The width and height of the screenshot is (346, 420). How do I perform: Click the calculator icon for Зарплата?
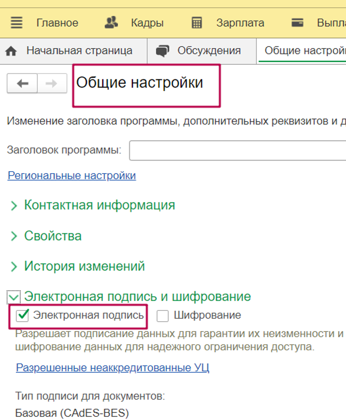[x=197, y=23]
